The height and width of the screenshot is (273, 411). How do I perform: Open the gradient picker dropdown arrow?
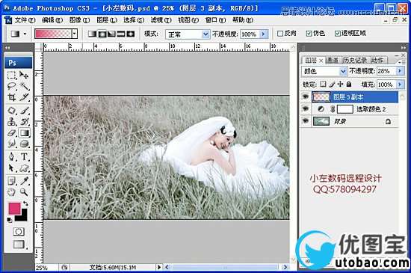(x=75, y=34)
